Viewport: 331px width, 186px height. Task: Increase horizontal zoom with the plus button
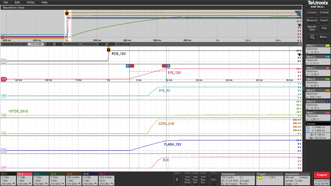click(x=49, y=44)
